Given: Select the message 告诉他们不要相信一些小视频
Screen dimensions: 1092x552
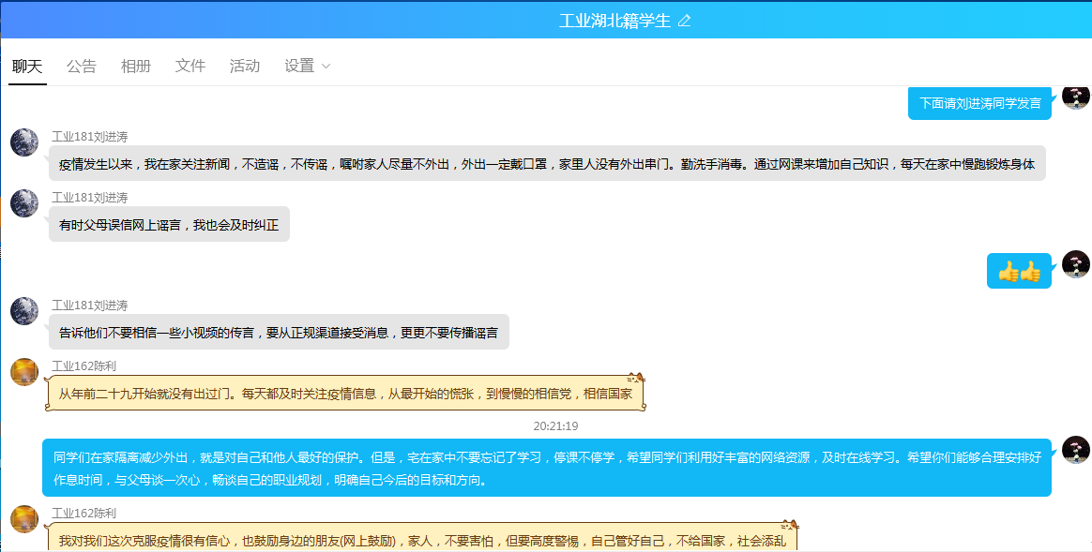Looking at the screenshot, I should coord(279,332).
